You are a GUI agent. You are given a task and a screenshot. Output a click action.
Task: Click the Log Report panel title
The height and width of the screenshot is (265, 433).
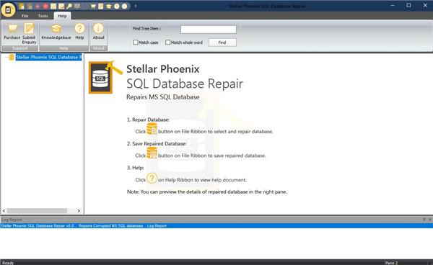12,220
